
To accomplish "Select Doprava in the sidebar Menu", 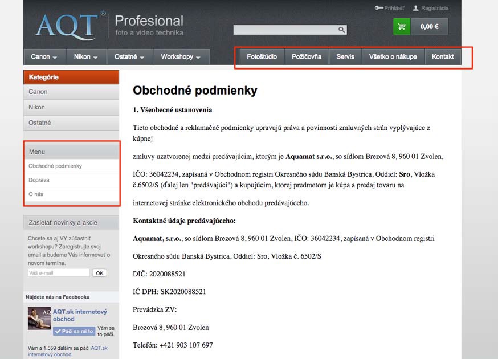I will (x=39, y=180).
